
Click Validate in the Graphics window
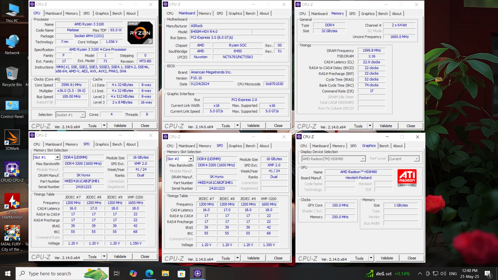[387, 258]
